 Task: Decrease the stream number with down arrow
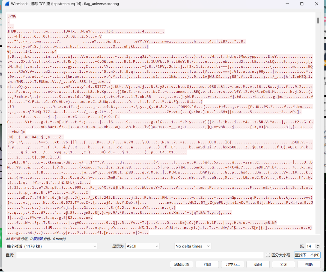pyautogui.click(x=317, y=248)
